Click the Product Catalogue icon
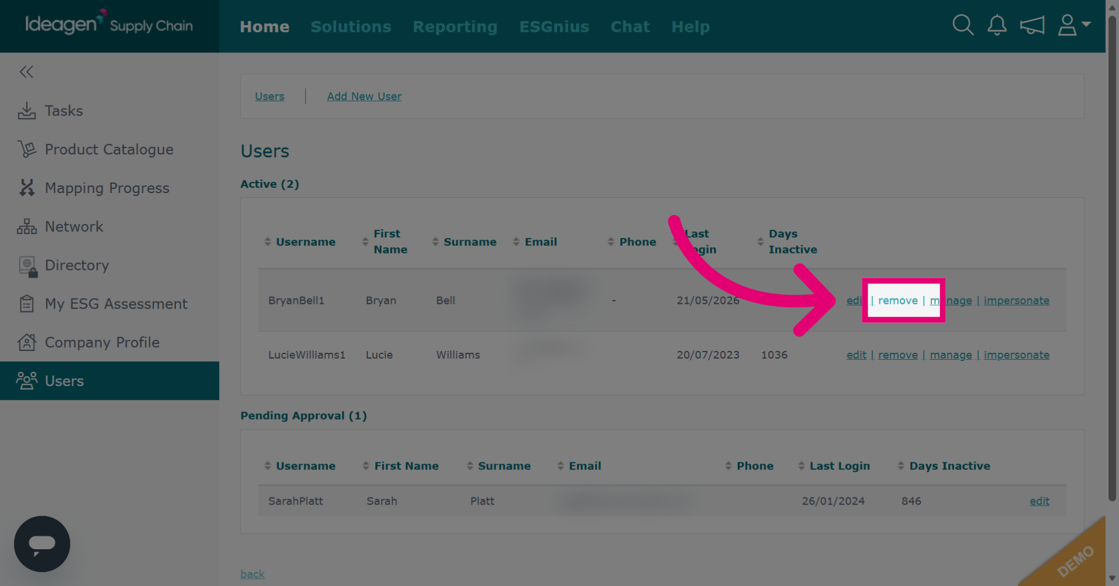This screenshot has width=1119, height=586. pos(26,149)
